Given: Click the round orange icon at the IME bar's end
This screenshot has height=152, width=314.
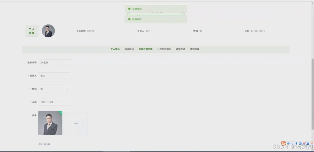Looking at the screenshot, I should click(312, 144).
